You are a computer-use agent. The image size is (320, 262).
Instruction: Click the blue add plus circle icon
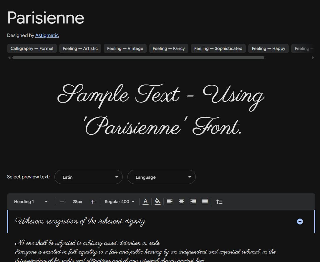pyautogui.click(x=300, y=222)
